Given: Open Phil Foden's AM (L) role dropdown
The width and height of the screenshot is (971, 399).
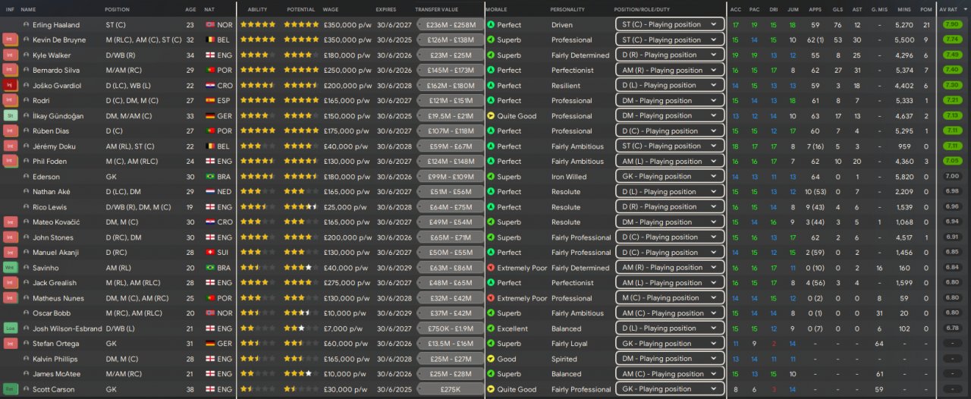Looking at the screenshot, I should point(670,161).
